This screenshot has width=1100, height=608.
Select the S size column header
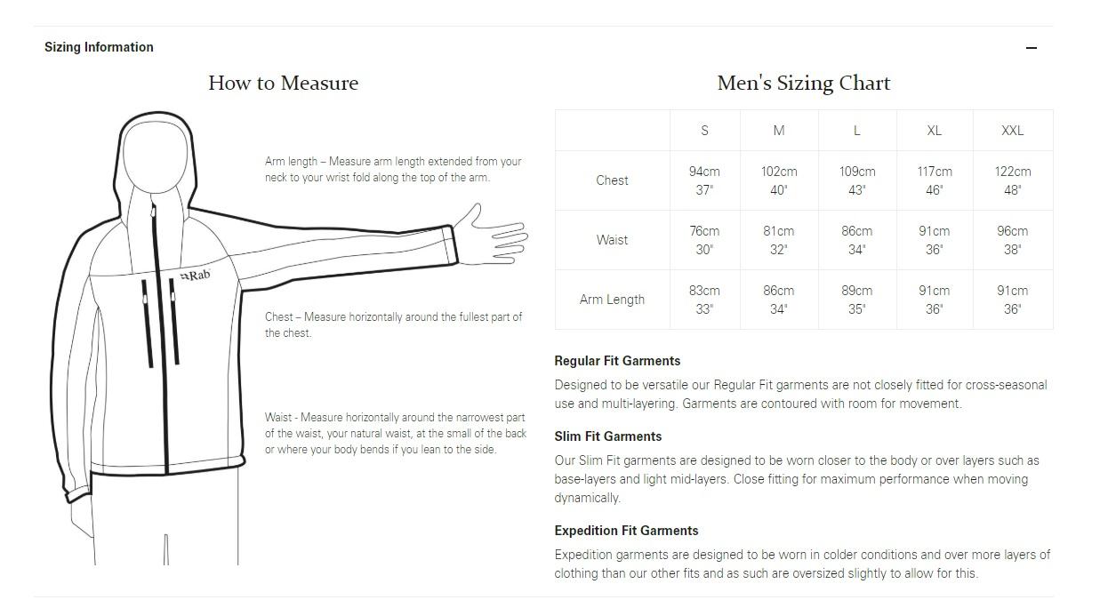pyautogui.click(x=704, y=131)
